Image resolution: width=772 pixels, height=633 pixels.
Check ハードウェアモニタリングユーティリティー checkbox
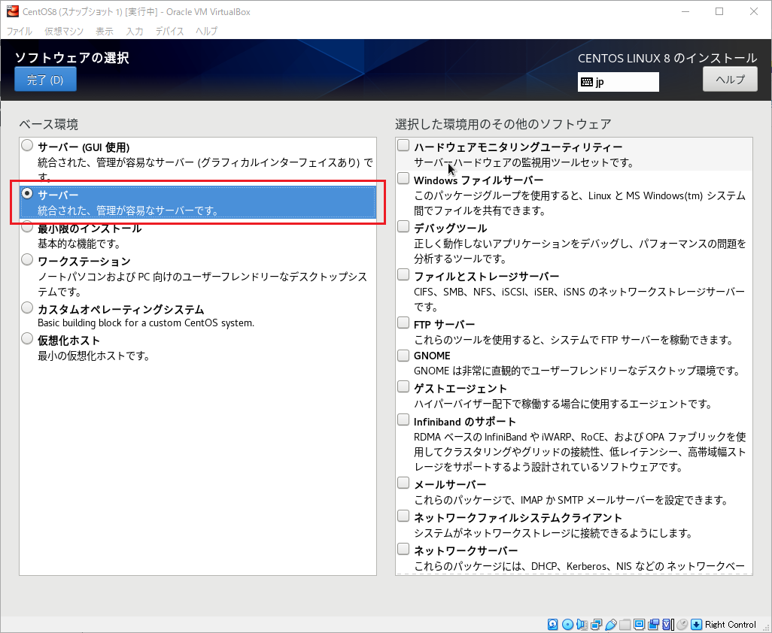403,145
